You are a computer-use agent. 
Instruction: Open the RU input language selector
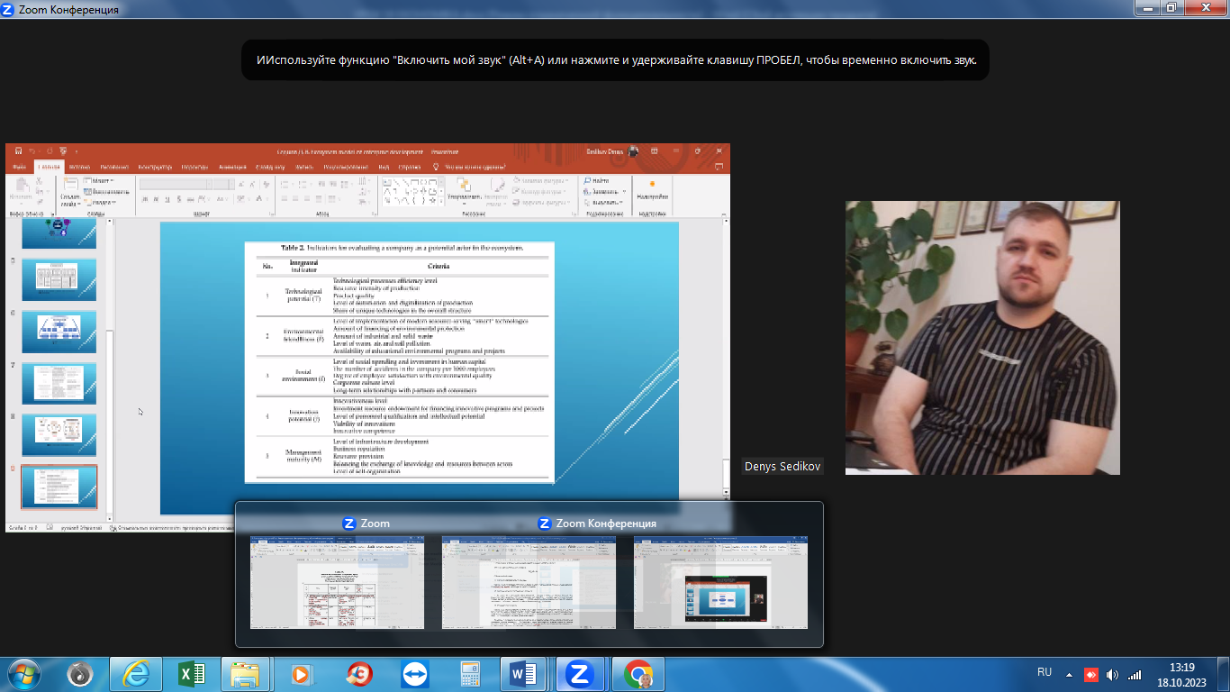point(1045,672)
